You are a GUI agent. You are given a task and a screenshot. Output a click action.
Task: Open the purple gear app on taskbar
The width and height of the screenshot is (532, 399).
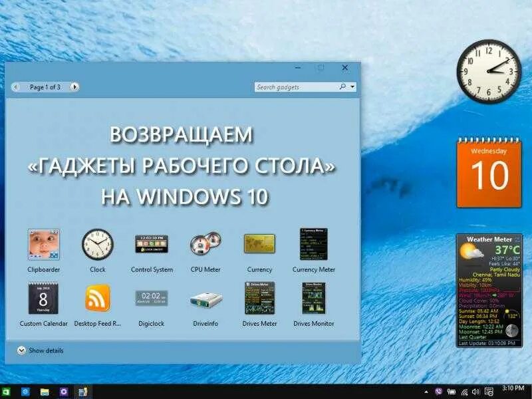click(63, 392)
